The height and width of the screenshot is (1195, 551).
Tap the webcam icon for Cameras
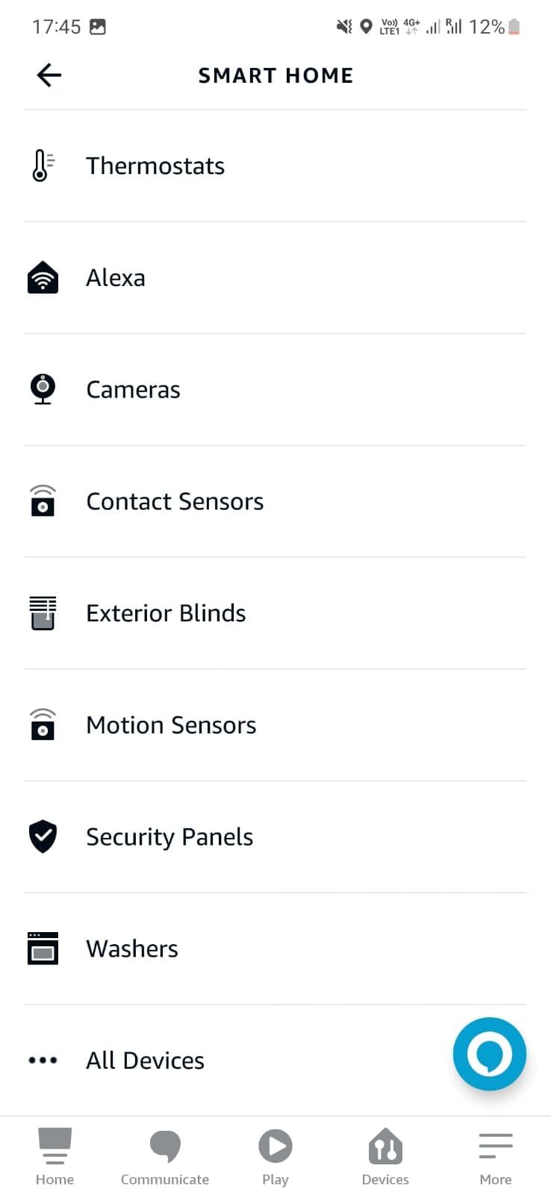43,389
